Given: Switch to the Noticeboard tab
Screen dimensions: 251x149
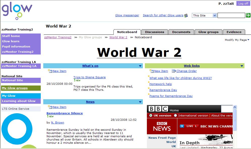Looking at the screenshot, I should 127,32.
